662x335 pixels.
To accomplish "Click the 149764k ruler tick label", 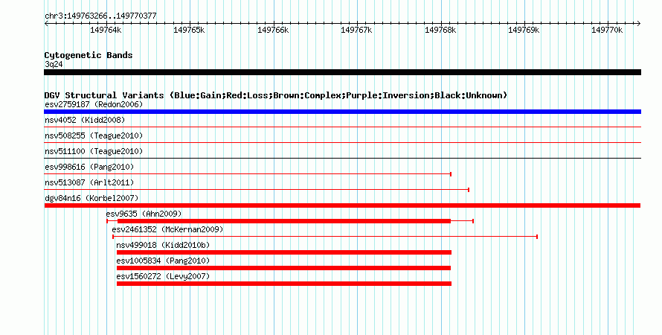I will point(106,30).
